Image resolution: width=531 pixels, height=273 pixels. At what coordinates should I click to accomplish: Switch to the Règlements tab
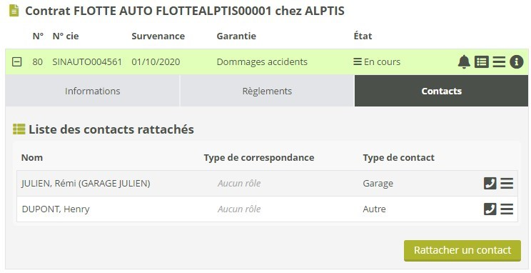click(x=267, y=91)
